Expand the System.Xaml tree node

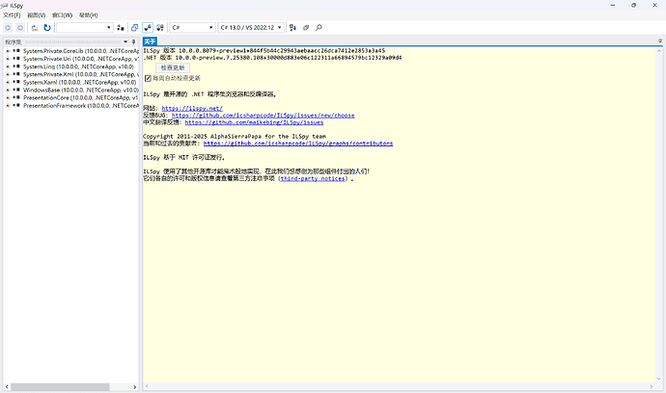click(8, 82)
